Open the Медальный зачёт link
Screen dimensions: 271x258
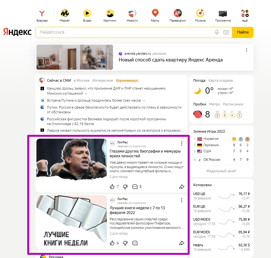(221, 171)
